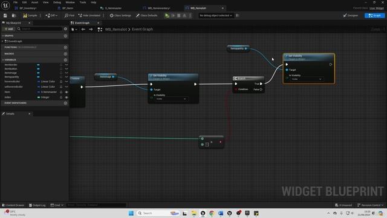Open the Asset menu

[35, 2]
